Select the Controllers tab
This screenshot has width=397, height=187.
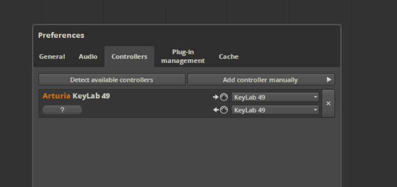click(130, 56)
